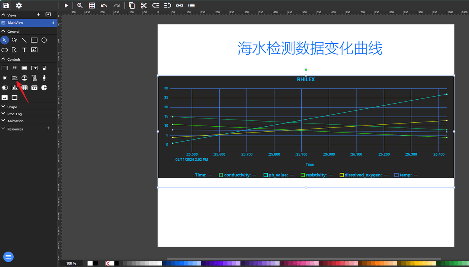Pick the circular gauge control
The height and width of the screenshot is (267, 469).
(24, 78)
